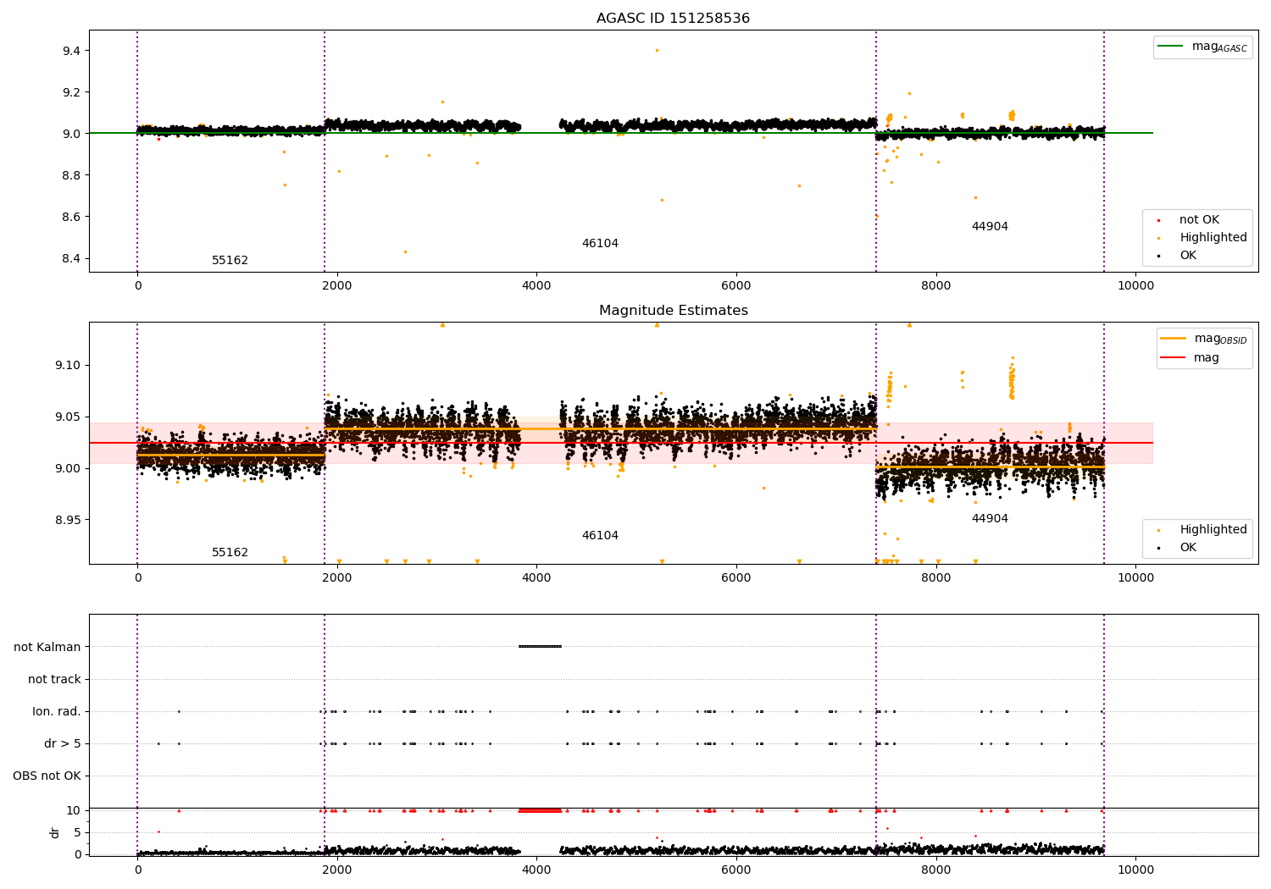The width and height of the screenshot is (1271, 889).
Task: Click 'Highlighted' legend entry in top plot
Action: [x=1213, y=238]
